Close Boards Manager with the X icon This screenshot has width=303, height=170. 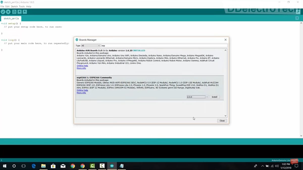pyautogui.click(x=225, y=40)
